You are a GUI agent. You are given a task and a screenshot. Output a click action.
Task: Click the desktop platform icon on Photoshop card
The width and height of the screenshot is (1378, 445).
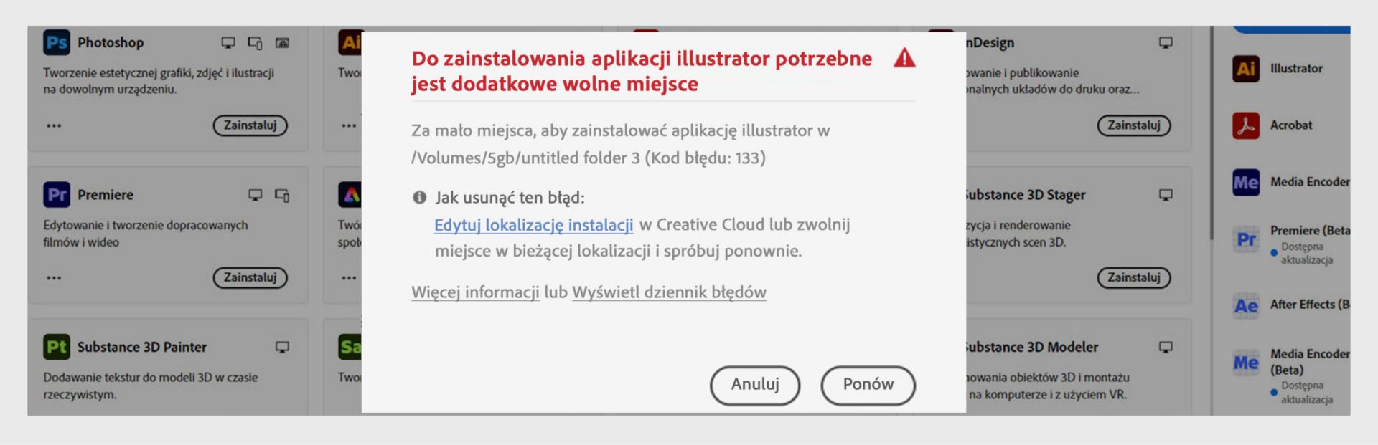(x=228, y=43)
